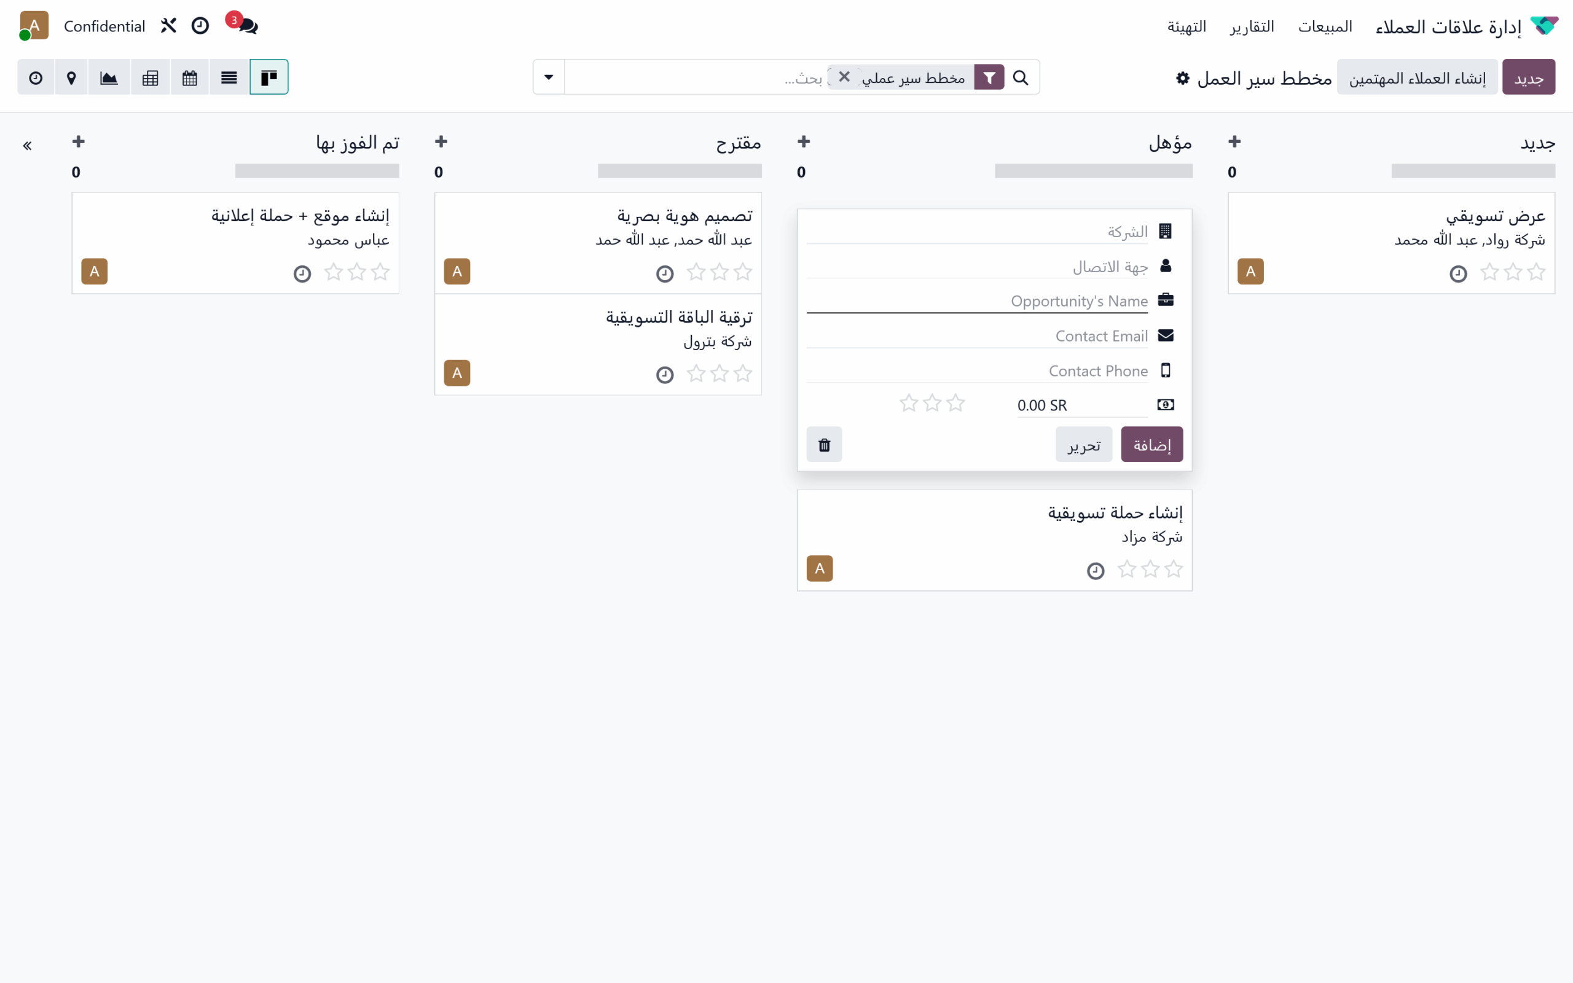Switch to calendar view icon
Screen dimensions: 1573x983
tap(189, 77)
